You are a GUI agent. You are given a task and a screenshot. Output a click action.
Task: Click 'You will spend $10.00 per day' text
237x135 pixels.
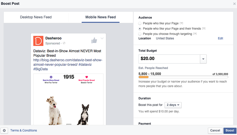159,111
